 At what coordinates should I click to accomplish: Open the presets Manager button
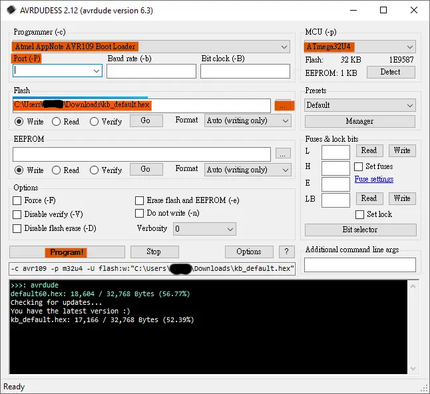[x=360, y=121]
